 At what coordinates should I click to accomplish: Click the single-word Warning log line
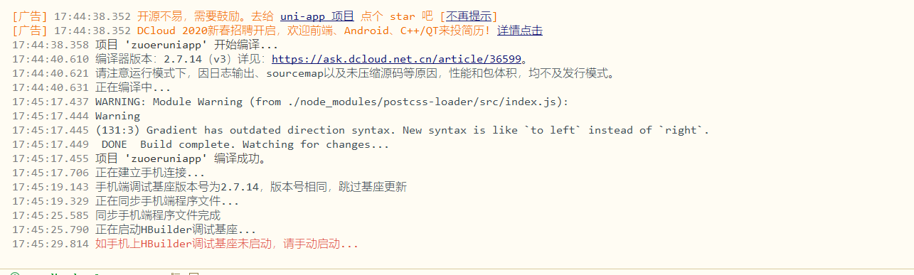pyautogui.click(x=76, y=116)
